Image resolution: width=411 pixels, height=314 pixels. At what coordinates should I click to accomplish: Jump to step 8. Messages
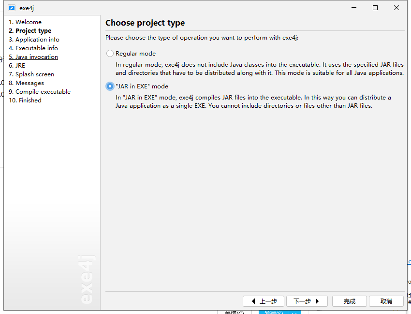(27, 83)
